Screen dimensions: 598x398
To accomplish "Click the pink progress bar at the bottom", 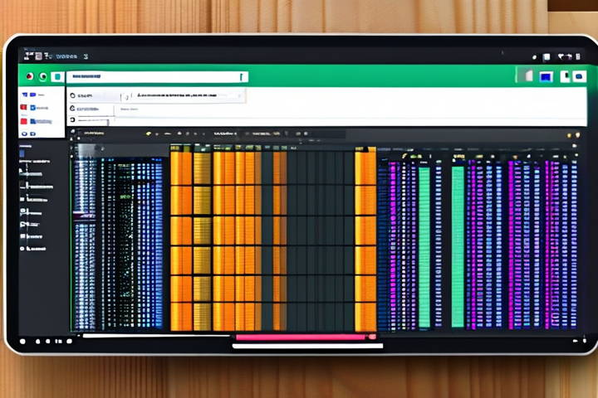I will tap(301, 337).
